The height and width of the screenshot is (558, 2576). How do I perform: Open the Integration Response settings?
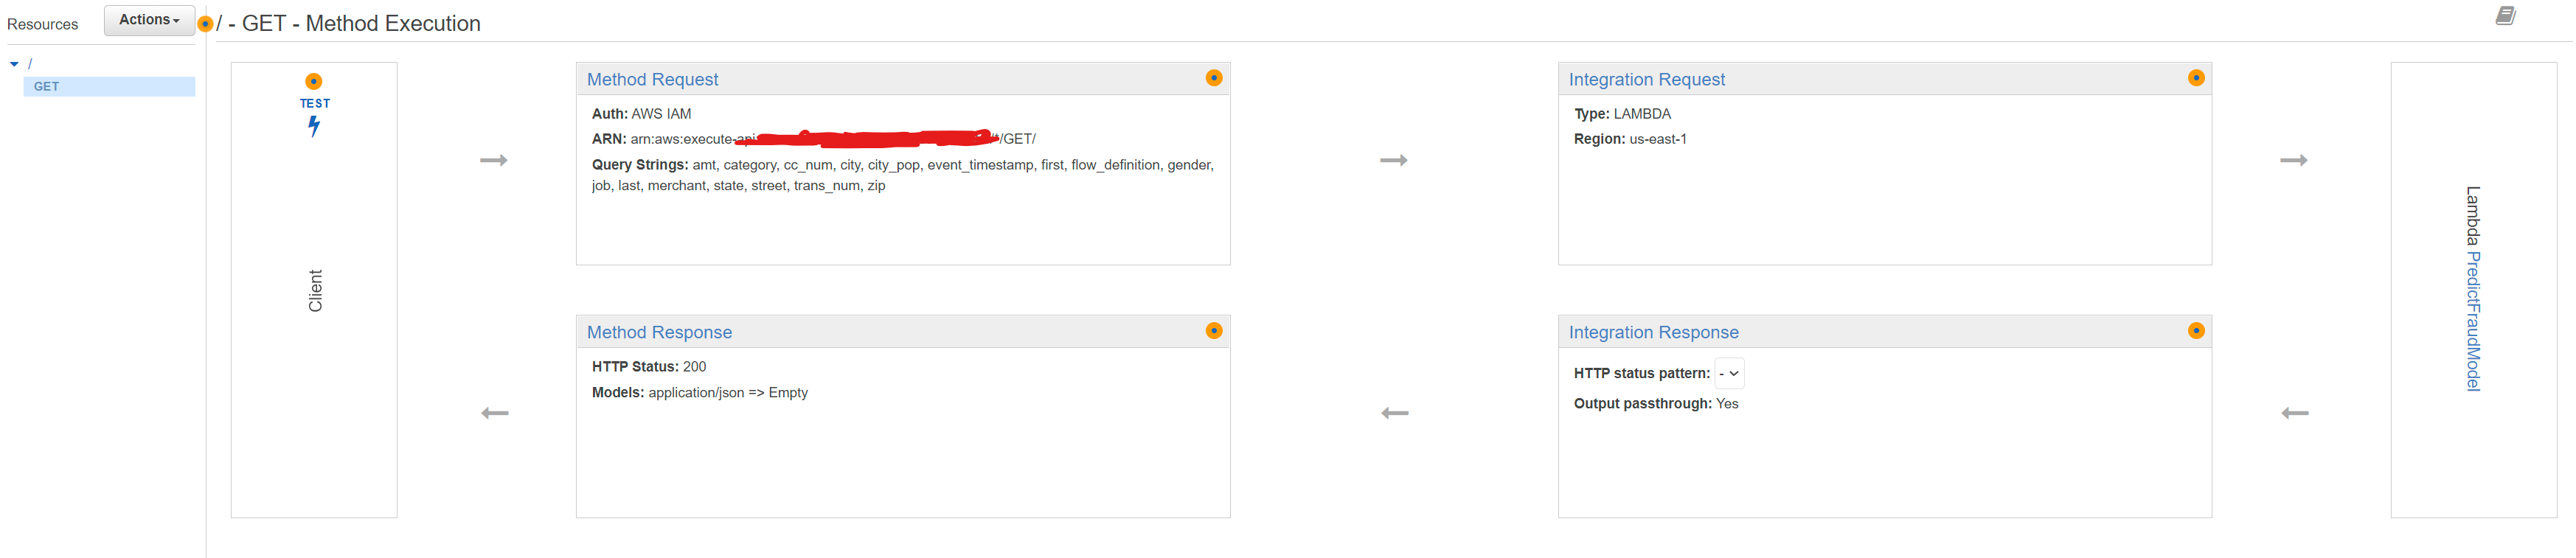click(x=1653, y=333)
